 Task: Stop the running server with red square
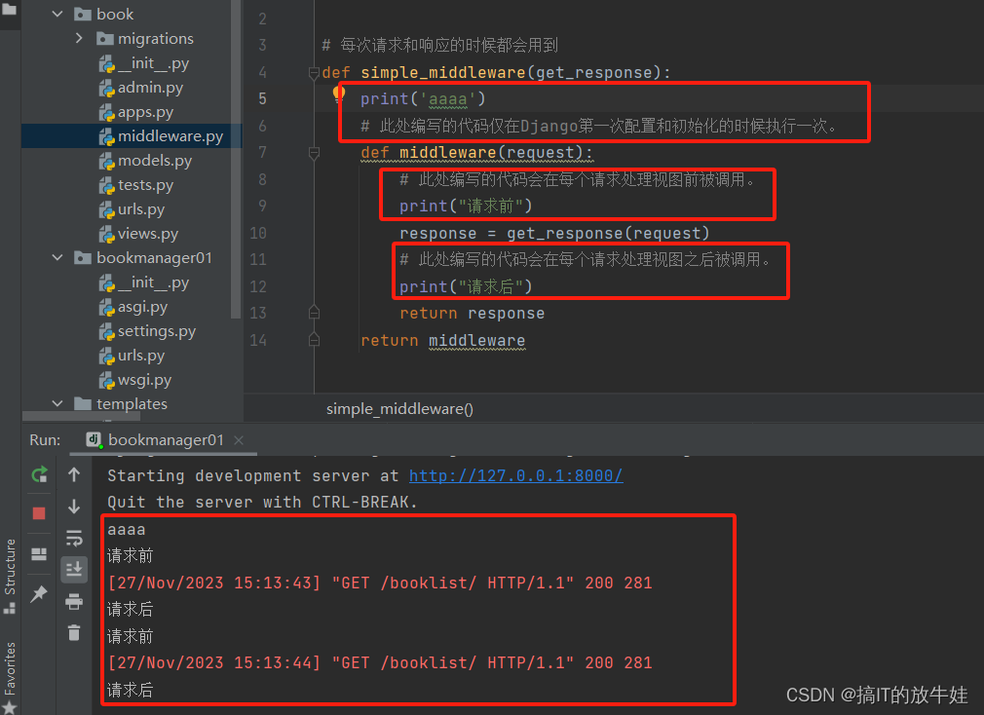[x=39, y=513]
